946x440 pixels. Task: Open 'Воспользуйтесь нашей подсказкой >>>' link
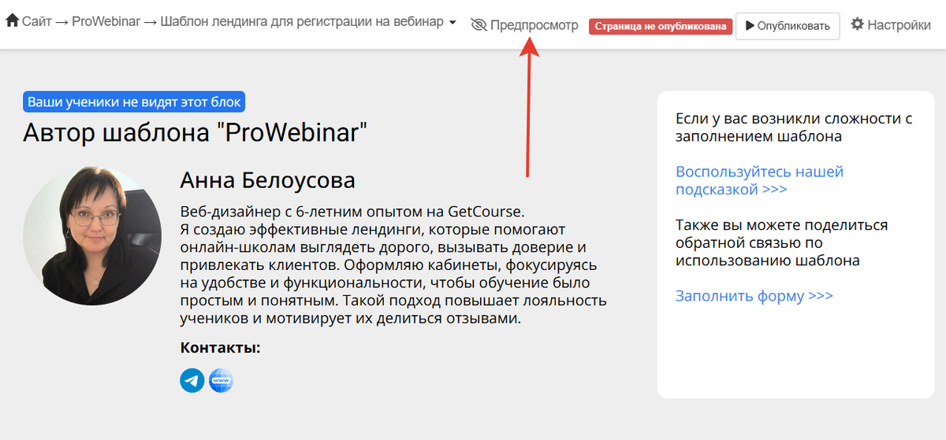coord(760,180)
